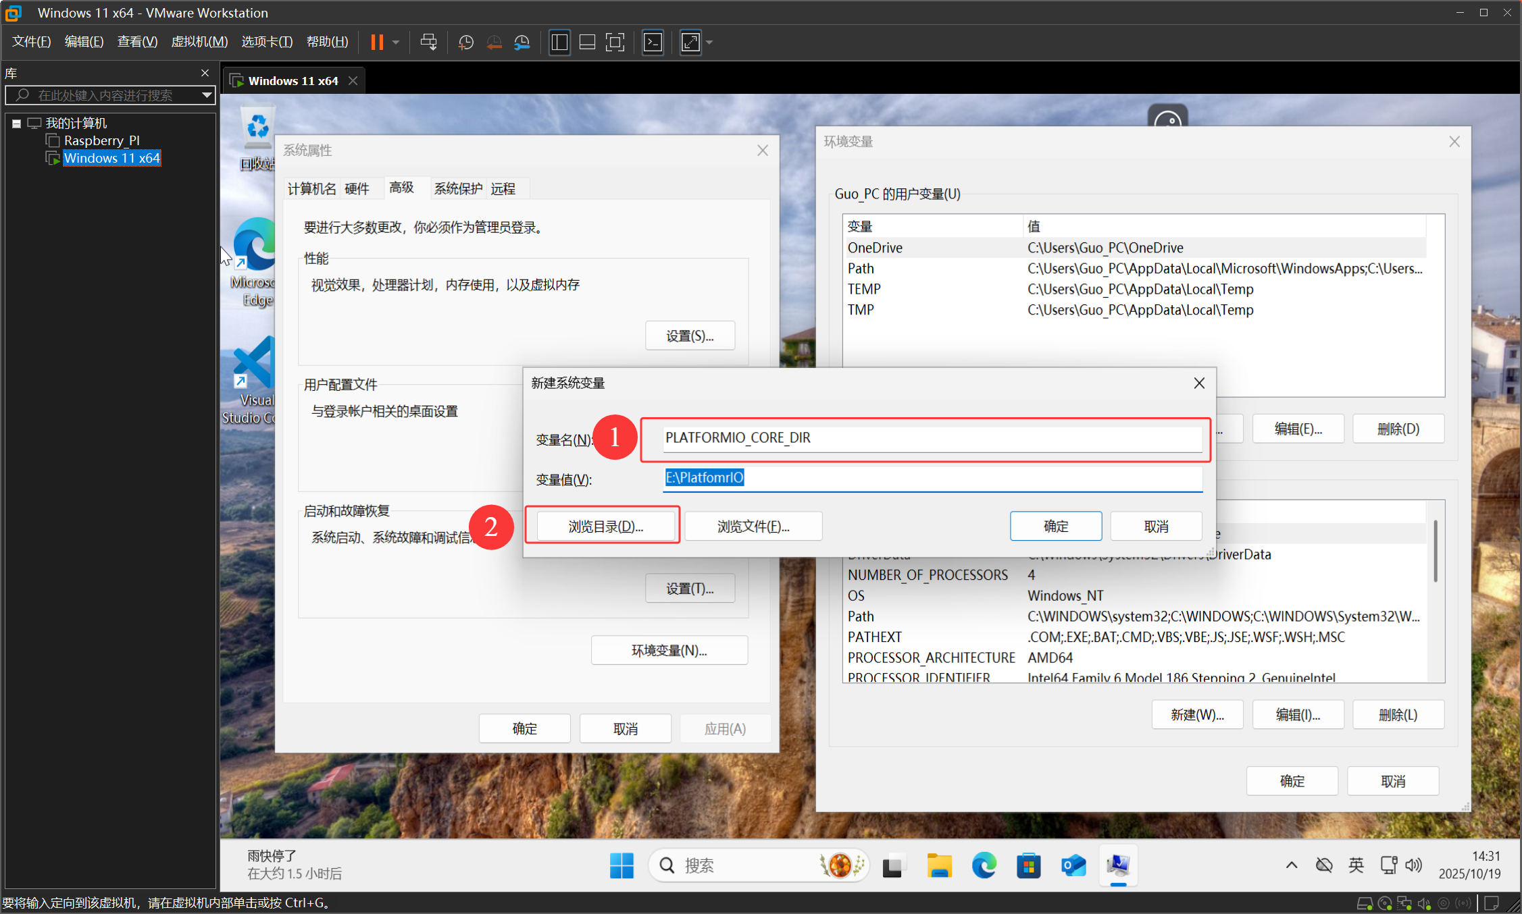Launch Microsoft Store from the guest taskbar
Screen dimensions: 1522x914
[1028, 865]
